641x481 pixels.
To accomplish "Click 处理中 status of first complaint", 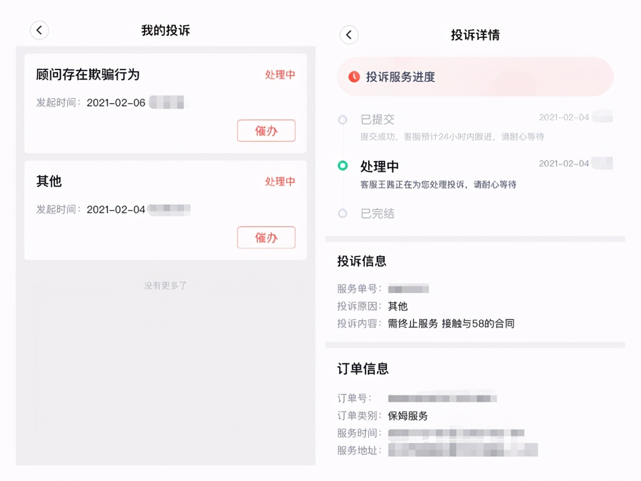I will [280, 75].
